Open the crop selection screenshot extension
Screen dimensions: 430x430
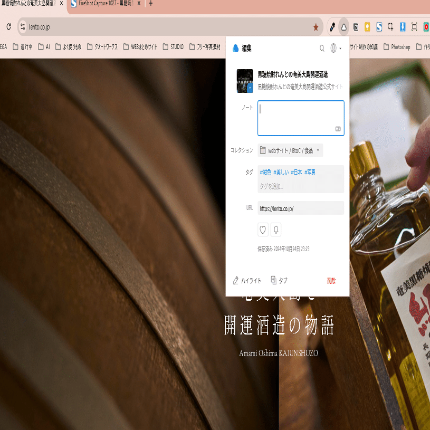click(x=390, y=27)
